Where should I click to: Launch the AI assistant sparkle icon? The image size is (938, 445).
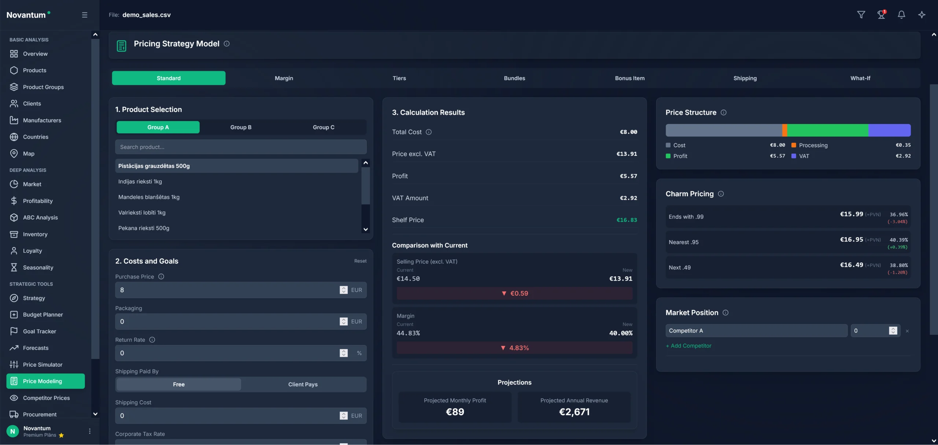coord(922,15)
